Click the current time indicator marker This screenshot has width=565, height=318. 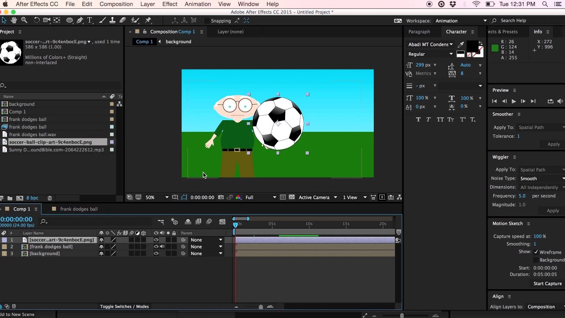(x=235, y=224)
